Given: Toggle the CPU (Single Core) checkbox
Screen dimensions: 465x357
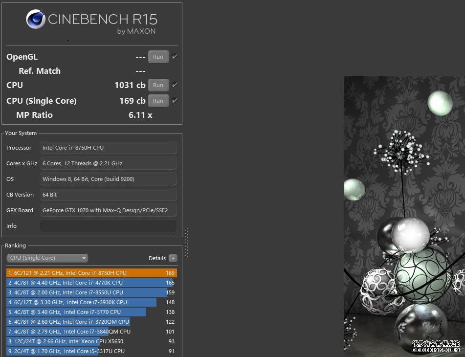Looking at the screenshot, I should [x=175, y=100].
